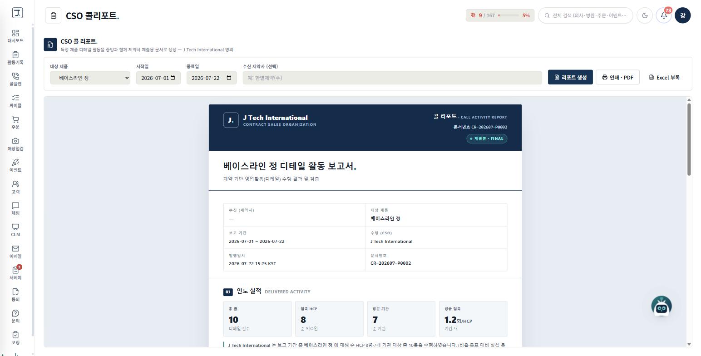Viewport: 701px width, 356px height.
Task: Click the 접촉 HCP 8 stat card
Action: click(x=329, y=319)
